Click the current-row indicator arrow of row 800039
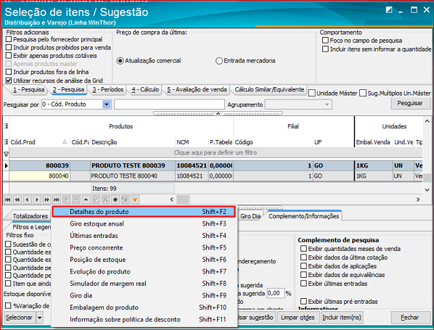Viewport: 434px width, 330px height. pos(6,165)
